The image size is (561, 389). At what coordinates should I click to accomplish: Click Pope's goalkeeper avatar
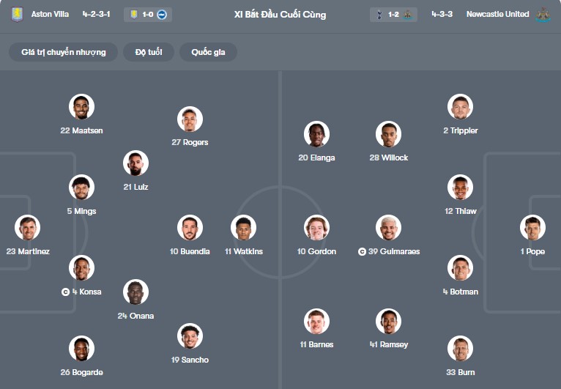coord(532,228)
